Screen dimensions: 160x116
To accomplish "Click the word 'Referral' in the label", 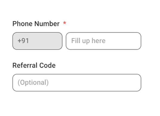I will (25, 65).
